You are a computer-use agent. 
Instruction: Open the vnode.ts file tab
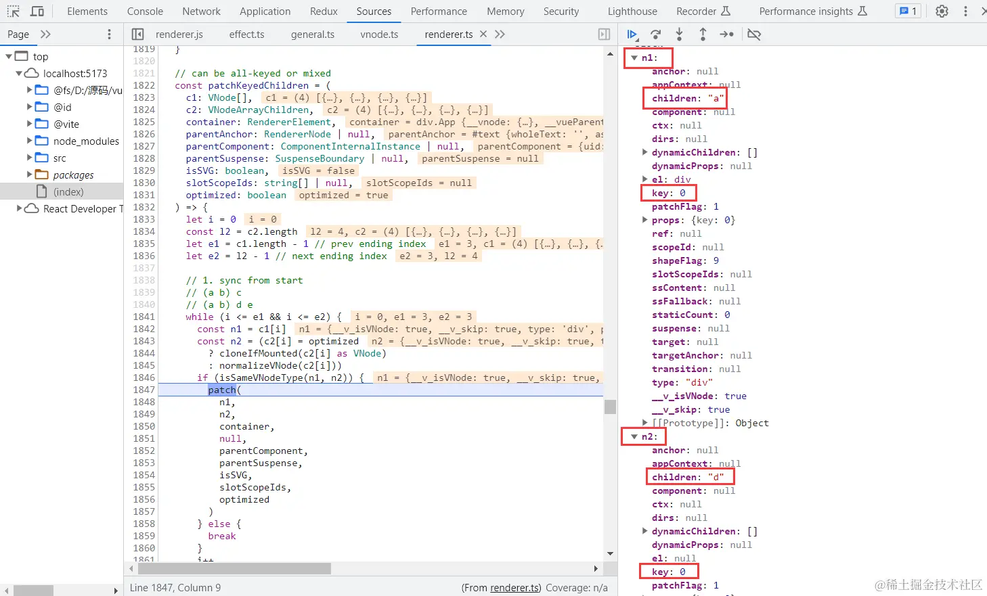click(379, 35)
